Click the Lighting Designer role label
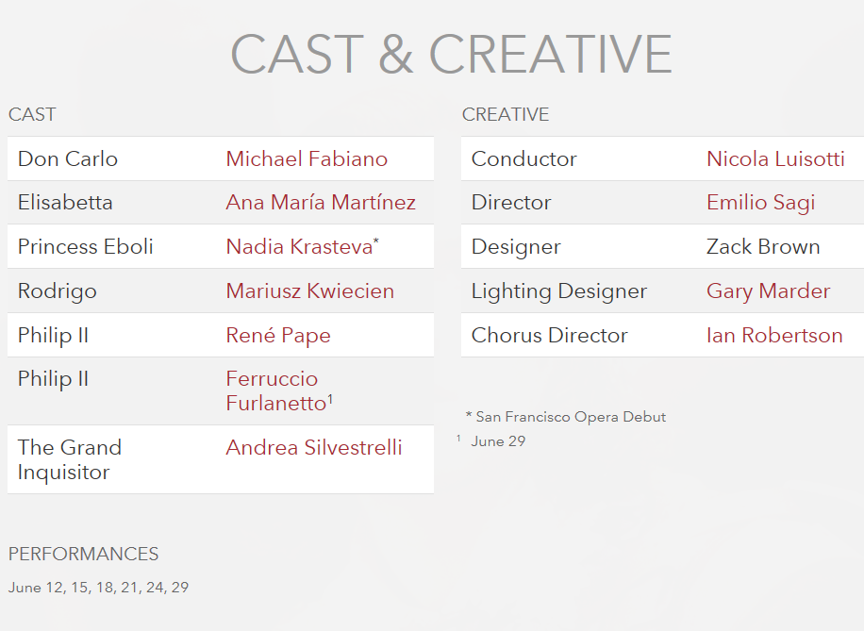 point(559,291)
